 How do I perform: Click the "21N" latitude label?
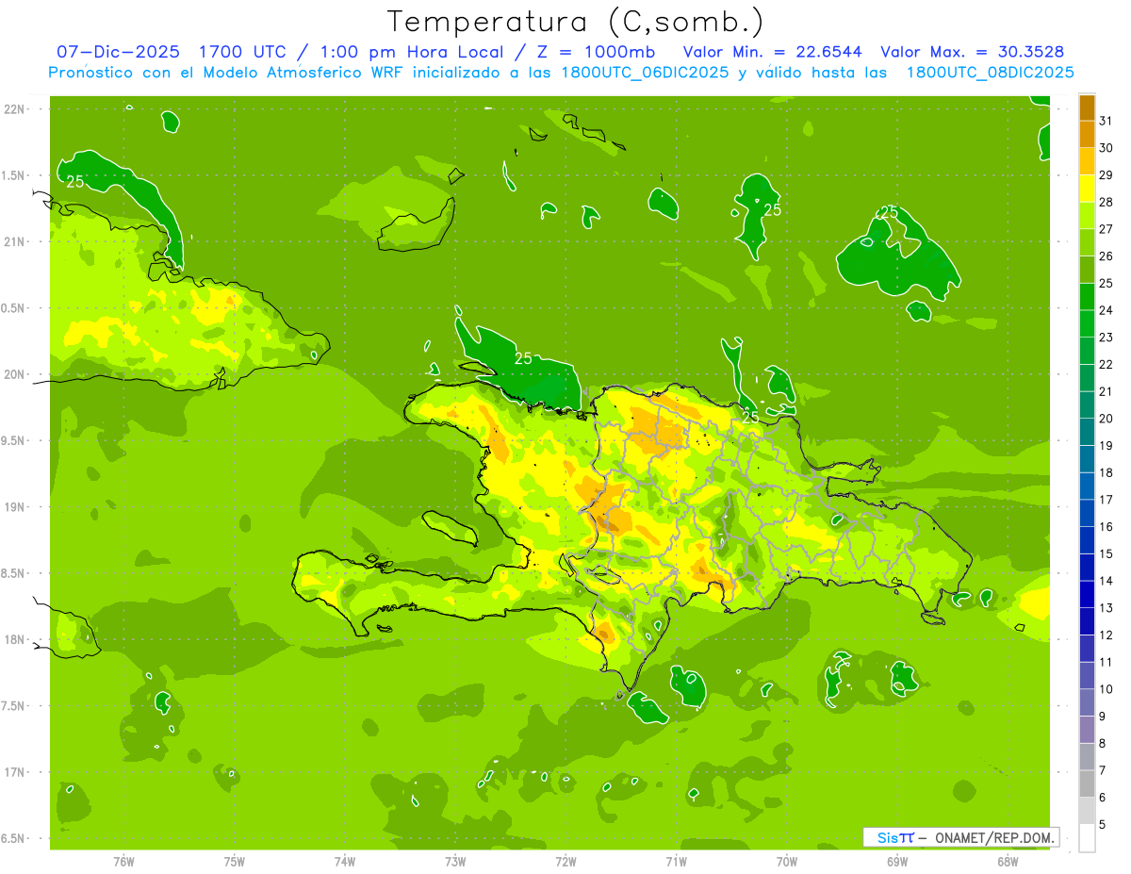15,241
